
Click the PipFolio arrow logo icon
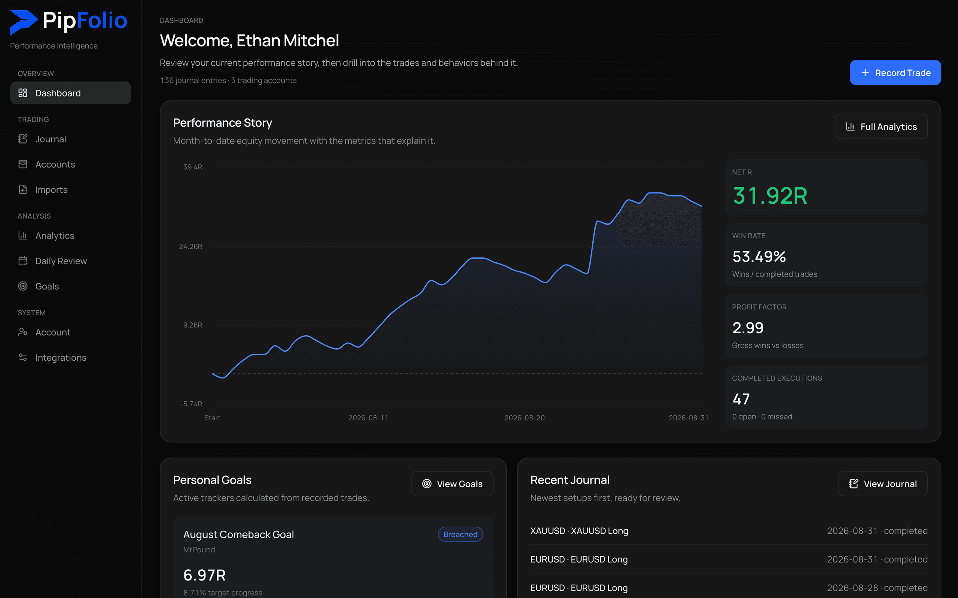pos(24,22)
